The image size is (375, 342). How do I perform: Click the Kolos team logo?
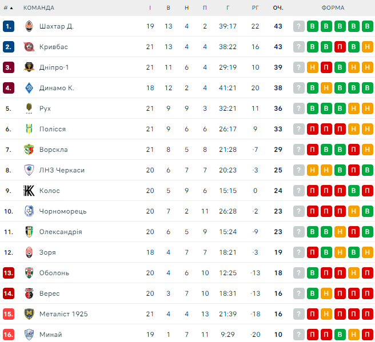(29, 191)
